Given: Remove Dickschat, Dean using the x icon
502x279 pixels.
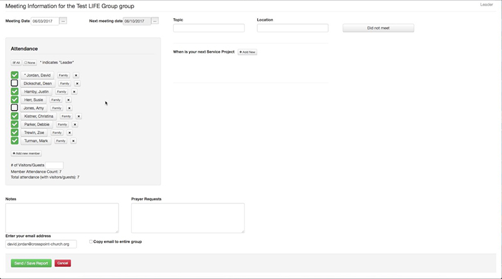Looking at the screenshot, I should pyautogui.click(x=77, y=84).
